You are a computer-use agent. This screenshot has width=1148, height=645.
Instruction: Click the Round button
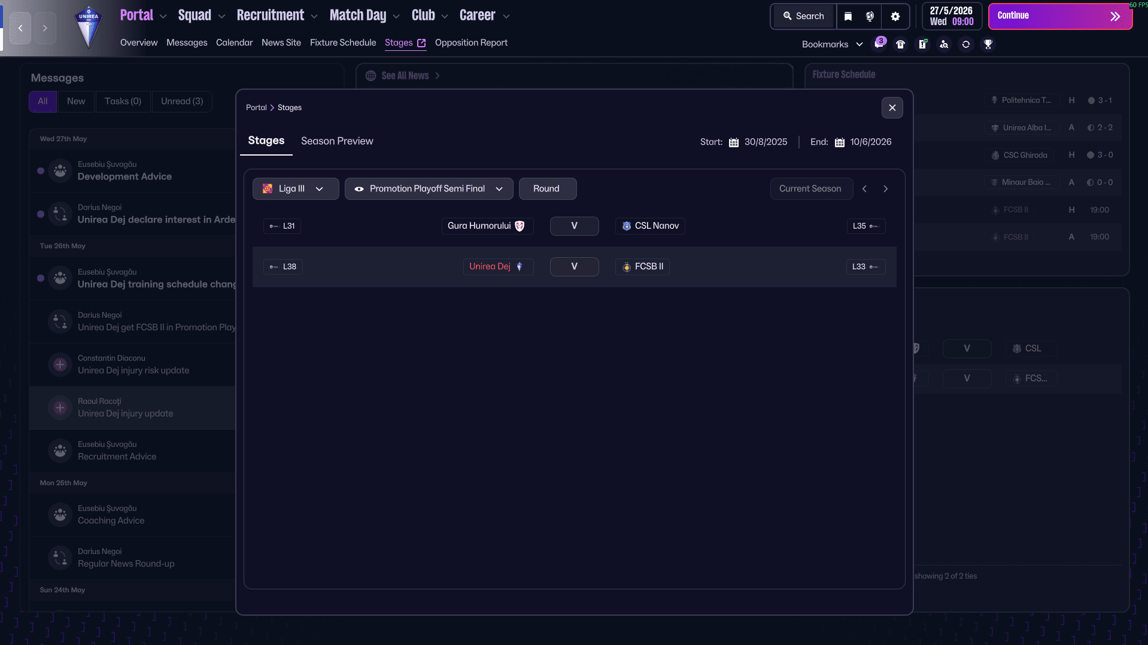tap(547, 188)
